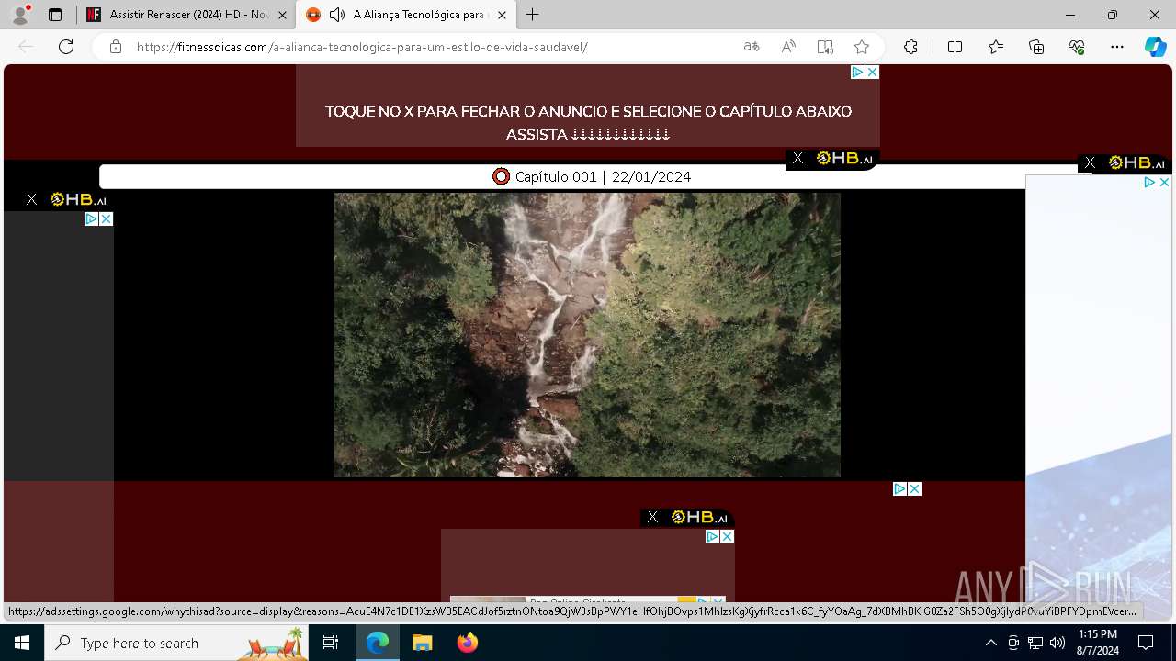This screenshot has width=1176, height=661.
Task: Enter Immersive Reader mode
Action: tap(825, 47)
